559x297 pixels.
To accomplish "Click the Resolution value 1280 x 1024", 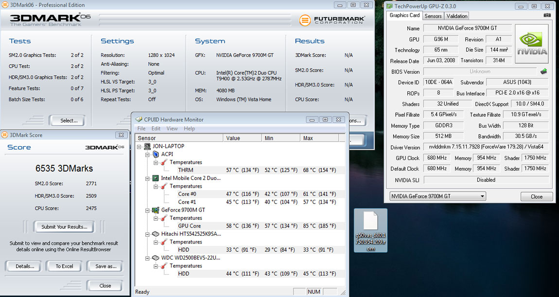I will [161, 55].
